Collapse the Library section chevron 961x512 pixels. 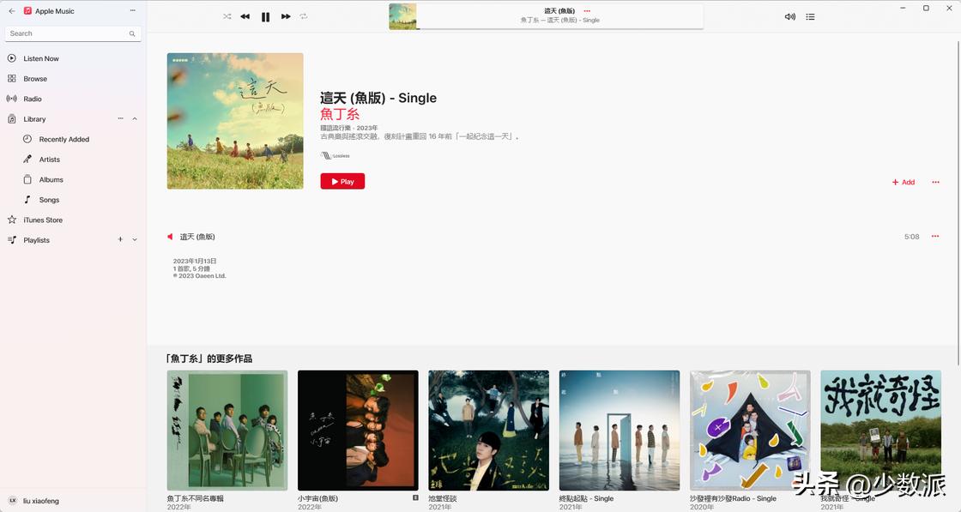pos(135,119)
